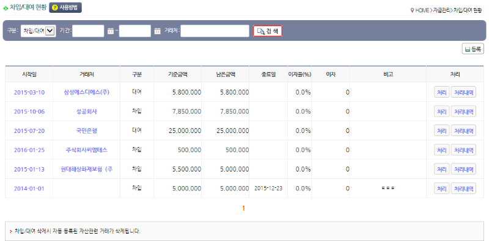Click the 시작일 column header
Viewport: 489px width, 241px height.
(29, 74)
